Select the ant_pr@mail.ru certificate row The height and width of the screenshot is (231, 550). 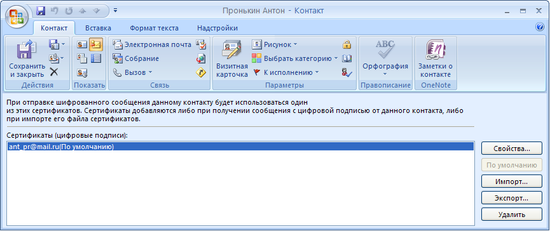click(x=240, y=147)
